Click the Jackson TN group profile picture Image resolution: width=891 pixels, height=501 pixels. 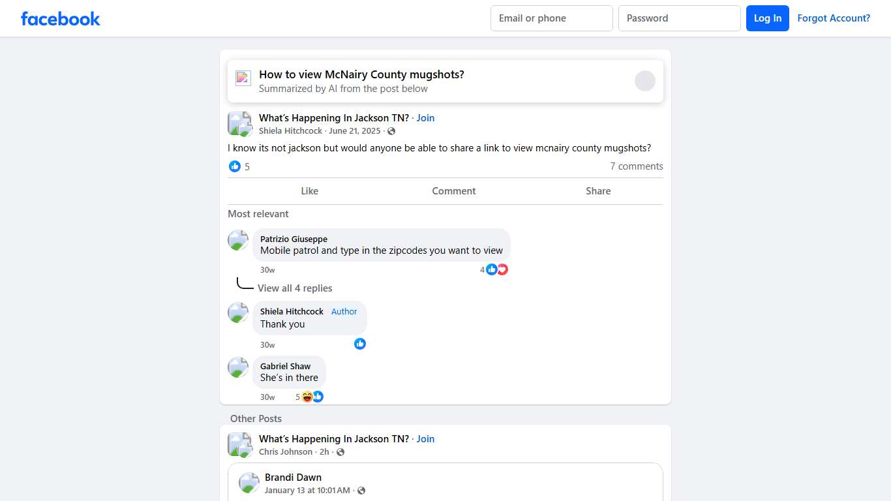point(239,123)
